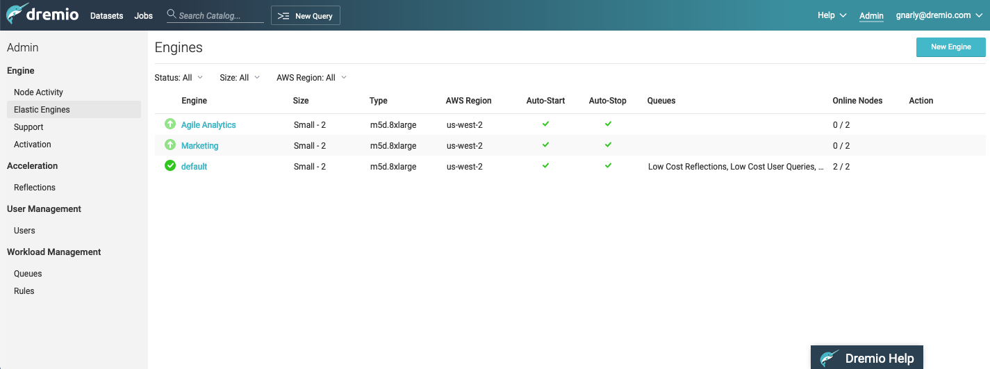Click the Marketing engine status arrow icon
The height and width of the screenshot is (369, 990).
pos(170,145)
